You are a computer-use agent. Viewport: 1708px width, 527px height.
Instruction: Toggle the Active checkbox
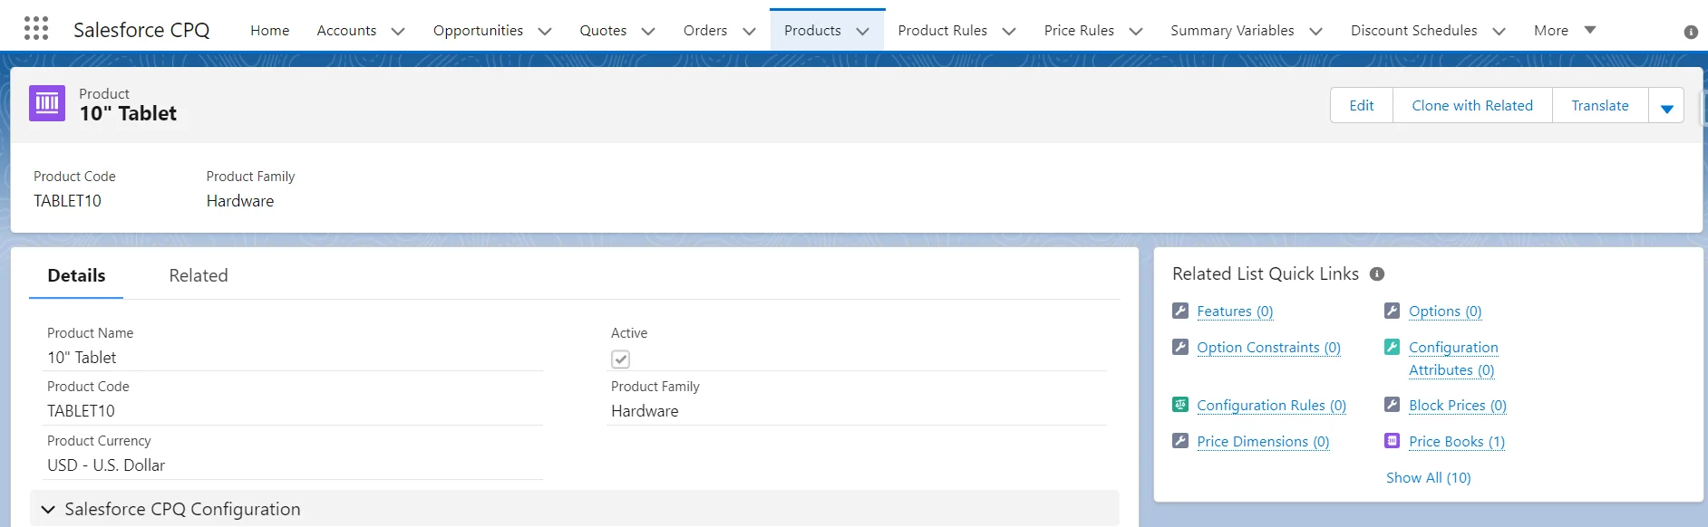tap(621, 359)
